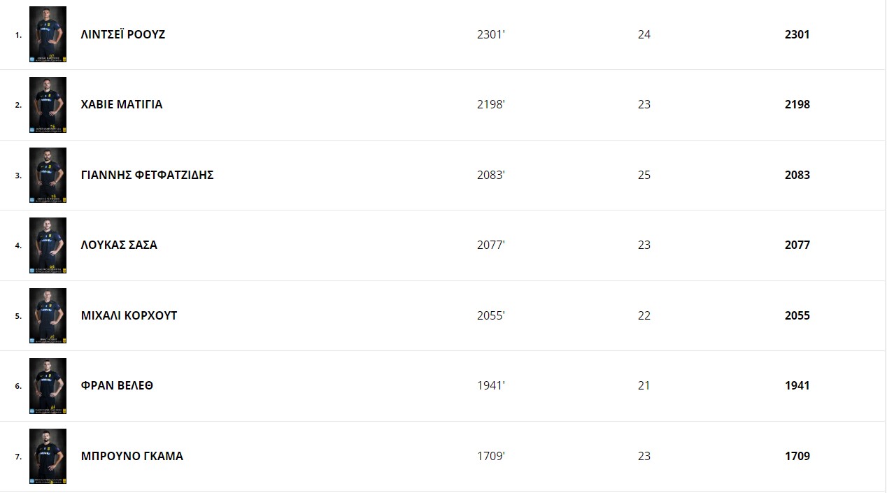Click appearances value 25 for ΦΕΤΦΑΤΖΙΔΗΣ
Screen dimensions: 887x493
(644, 175)
